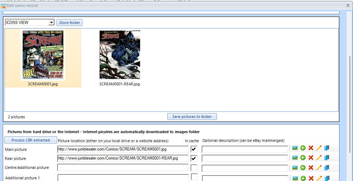The height and width of the screenshot is (181, 353).
Task: Click pencil edit icon for Centre/additional picture
Action: [x=319, y=167]
